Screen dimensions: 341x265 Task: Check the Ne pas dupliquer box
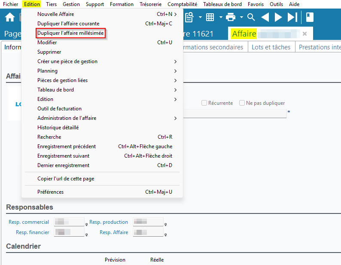pos(242,103)
